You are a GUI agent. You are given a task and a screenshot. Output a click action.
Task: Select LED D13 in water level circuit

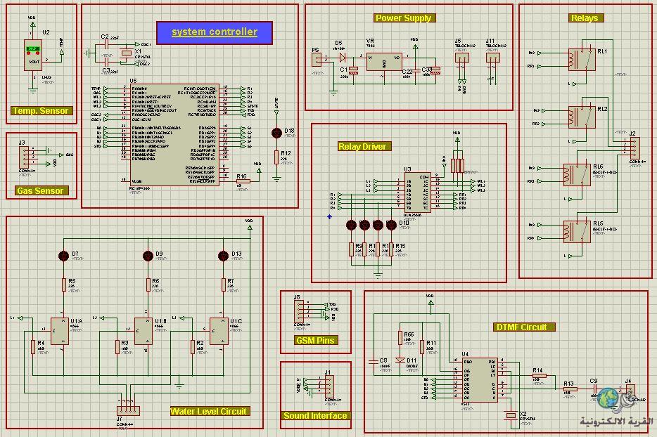click(223, 256)
